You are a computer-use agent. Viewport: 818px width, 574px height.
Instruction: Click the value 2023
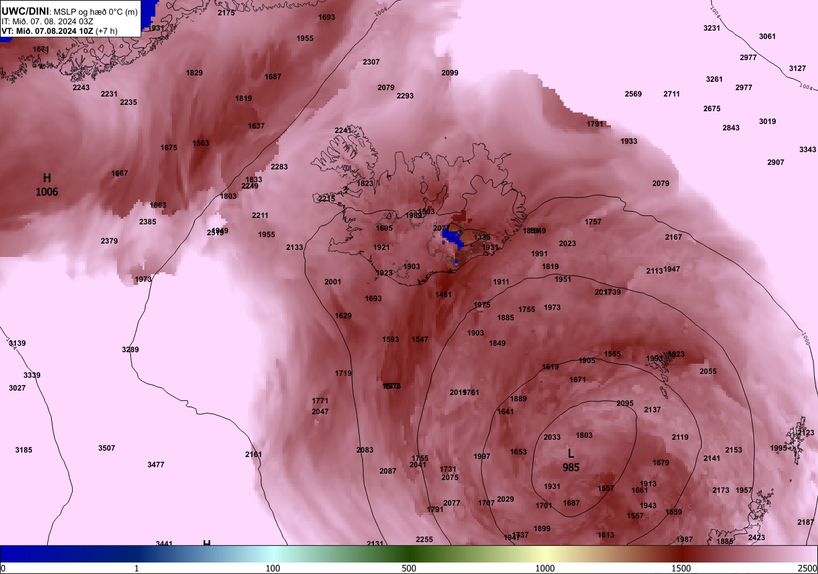point(567,244)
